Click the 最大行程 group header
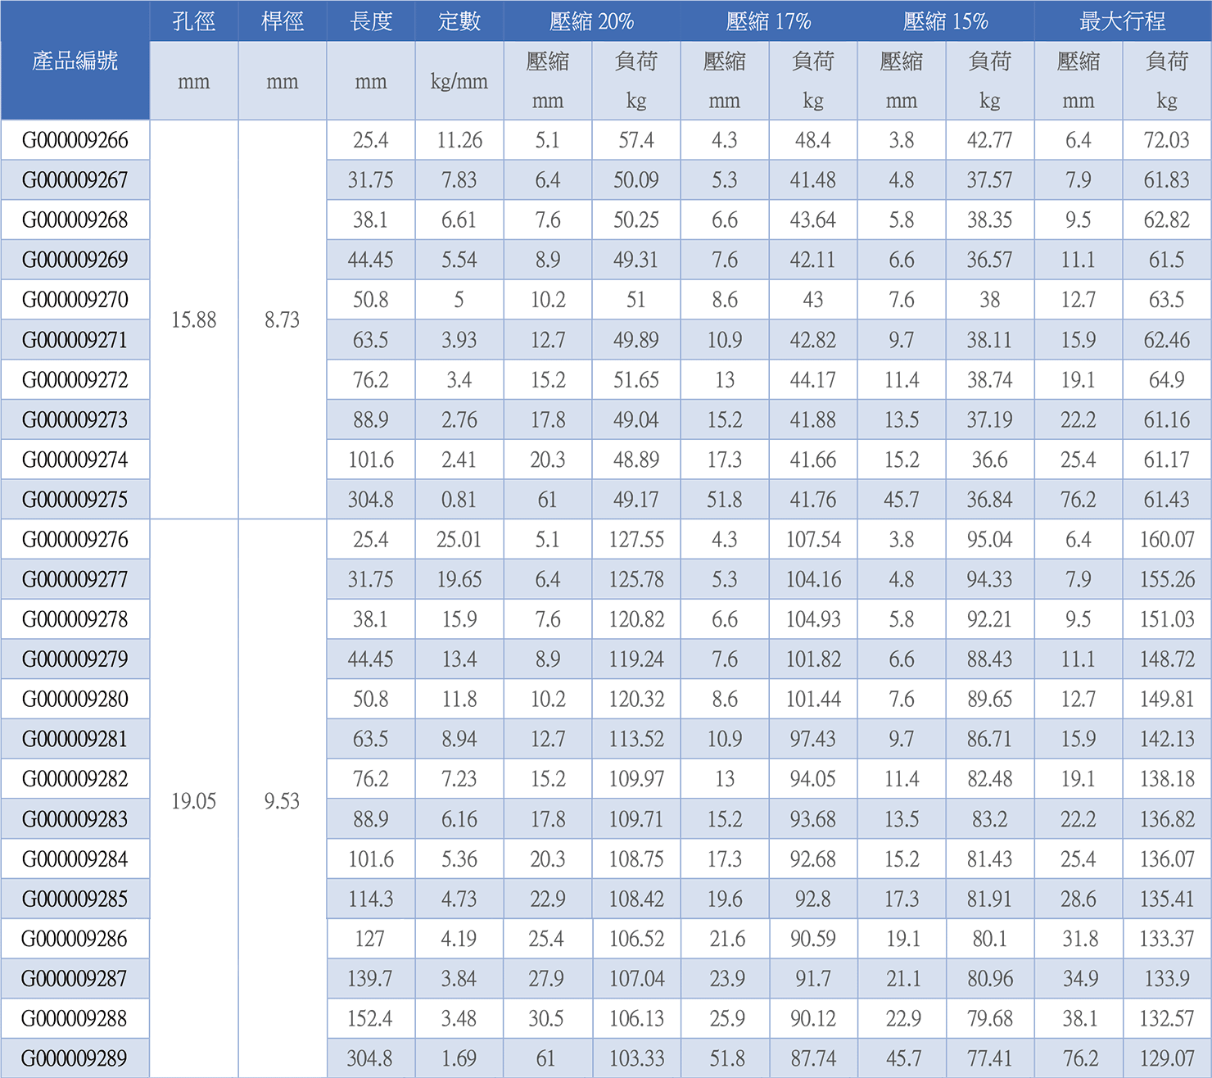Image resolution: width=1212 pixels, height=1078 pixels. click(1123, 21)
